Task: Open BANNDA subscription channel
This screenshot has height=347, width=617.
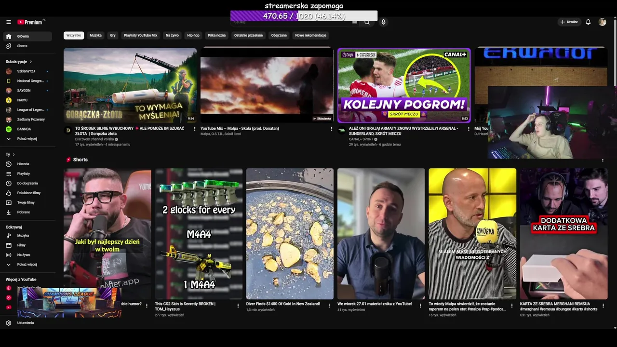Action: tap(28, 129)
